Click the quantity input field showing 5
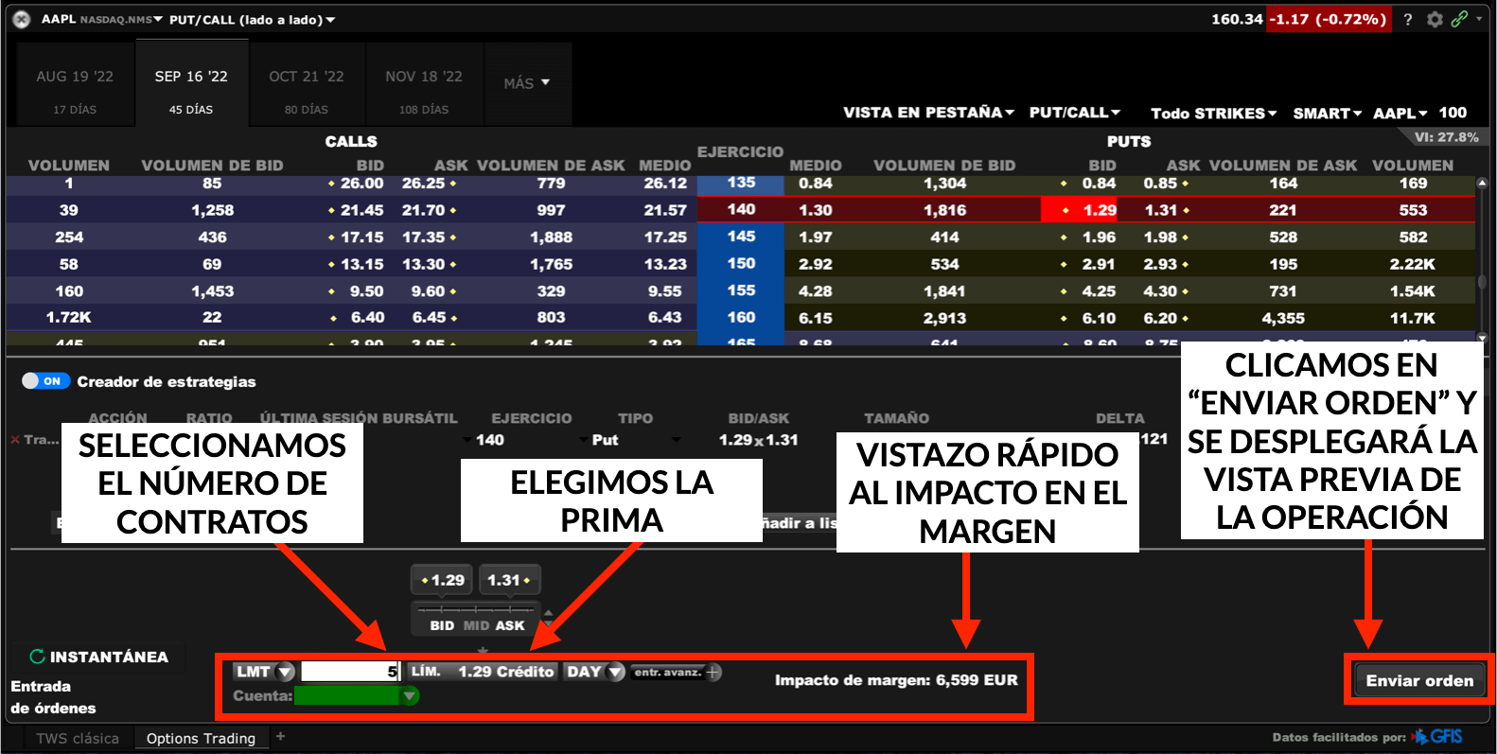The width and height of the screenshot is (1497, 754). pos(351,672)
